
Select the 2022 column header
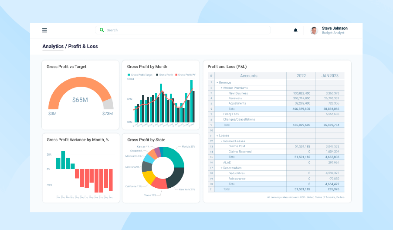301,76
